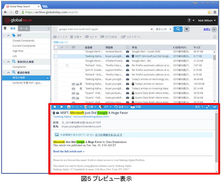Select the Closed Complaints tag
Image resolution: width=221 pixels, height=182 pixels.
pos(23,41)
